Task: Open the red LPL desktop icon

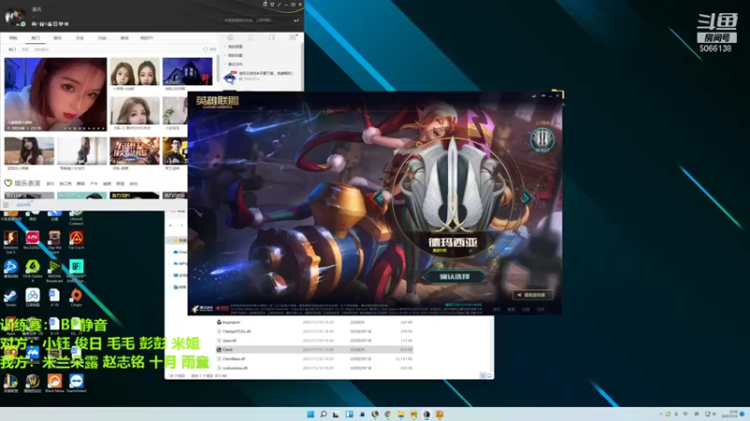Action: click(x=32, y=240)
